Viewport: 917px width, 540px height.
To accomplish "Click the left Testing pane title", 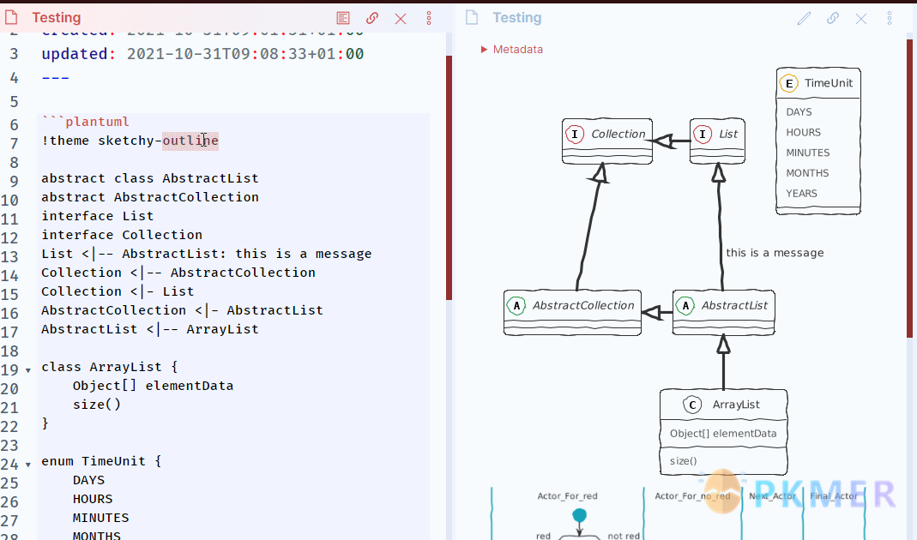I will tap(56, 17).
